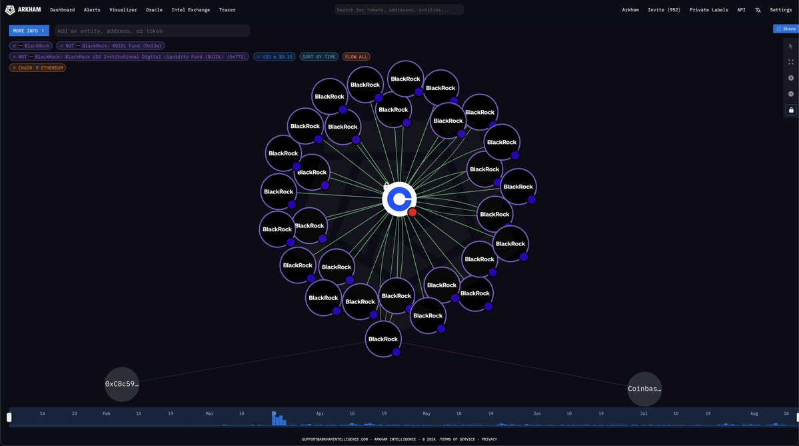This screenshot has width=799, height=446.
Task: Select the gray Coinbas… node
Action: 644,389
